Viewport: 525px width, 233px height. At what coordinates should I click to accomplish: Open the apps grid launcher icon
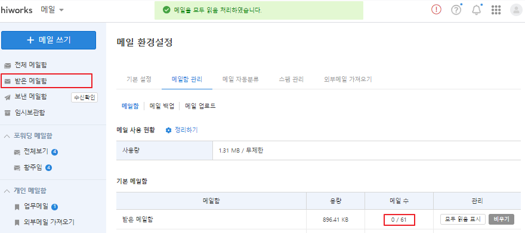[x=496, y=10]
